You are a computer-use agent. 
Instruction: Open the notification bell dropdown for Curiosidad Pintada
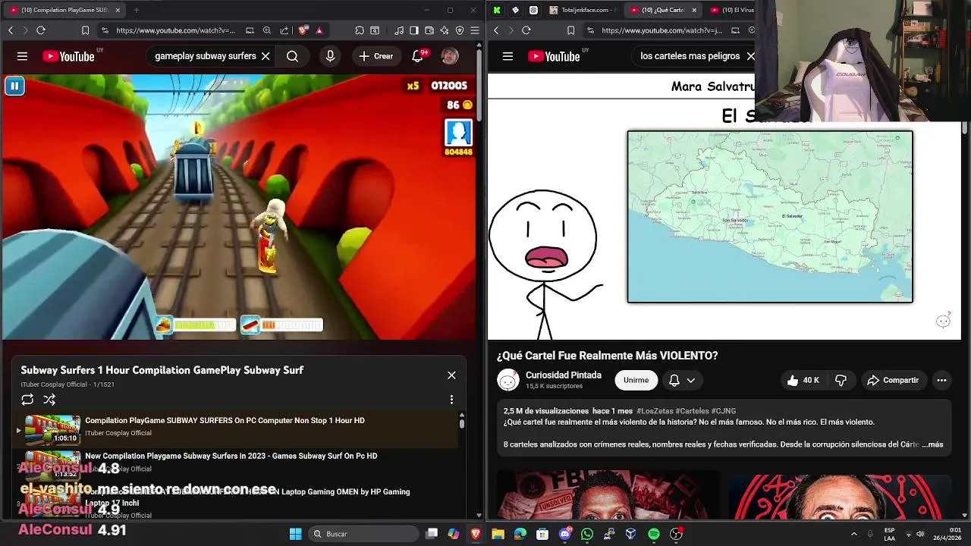pos(681,380)
